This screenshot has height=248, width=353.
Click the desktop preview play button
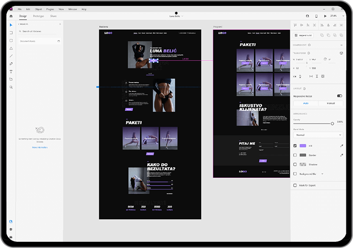(x=325, y=16)
